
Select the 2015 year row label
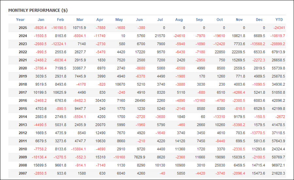click(x=23, y=109)
